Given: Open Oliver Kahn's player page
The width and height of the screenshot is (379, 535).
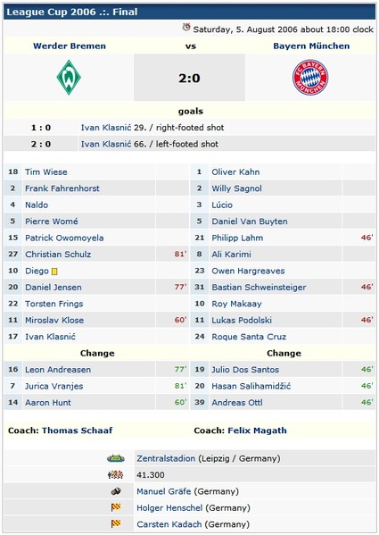Looking at the screenshot, I should click(x=235, y=172).
